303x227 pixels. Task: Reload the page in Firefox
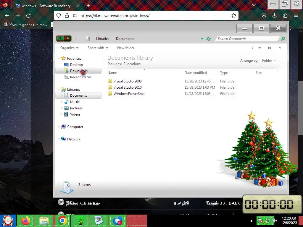(x=28, y=16)
